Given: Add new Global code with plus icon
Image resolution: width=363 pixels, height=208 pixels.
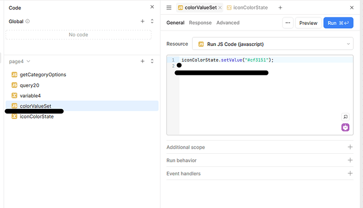Looking at the screenshot, I should click(143, 21).
